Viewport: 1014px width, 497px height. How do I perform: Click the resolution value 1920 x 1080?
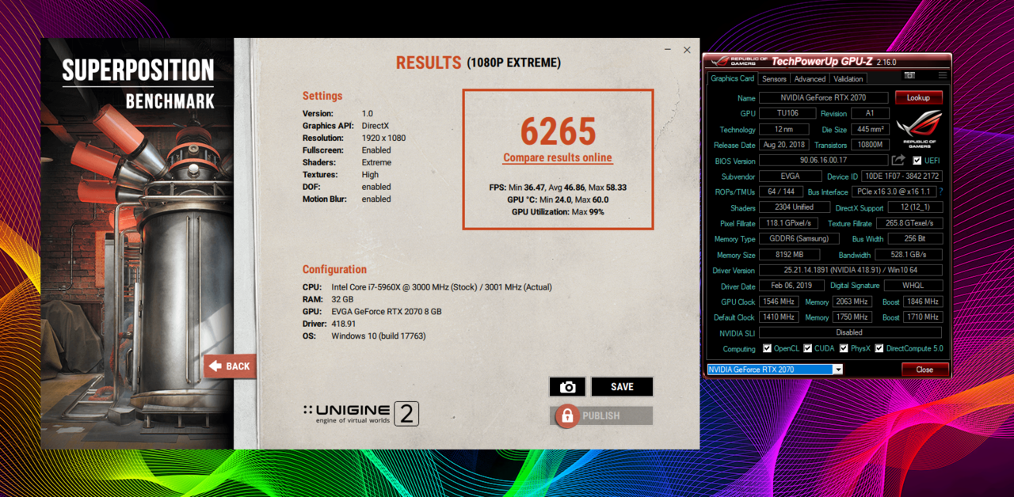[x=383, y=138]
